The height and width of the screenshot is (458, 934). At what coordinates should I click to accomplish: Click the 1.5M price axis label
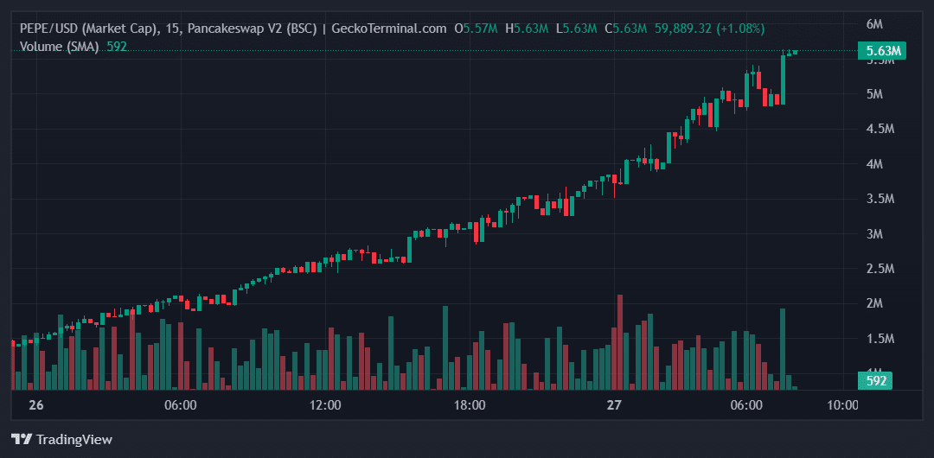point(880,338)
